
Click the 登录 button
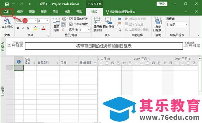(x=162, y=4)
